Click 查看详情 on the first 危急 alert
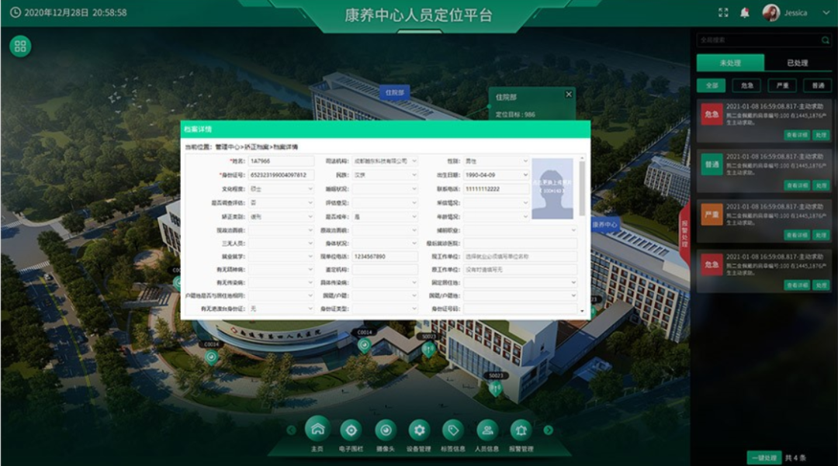The width and height of the screenshot is (838, 466). (797, 135)
